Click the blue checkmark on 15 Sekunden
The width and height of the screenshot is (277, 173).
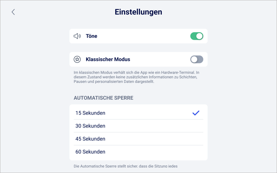point(196,113)
